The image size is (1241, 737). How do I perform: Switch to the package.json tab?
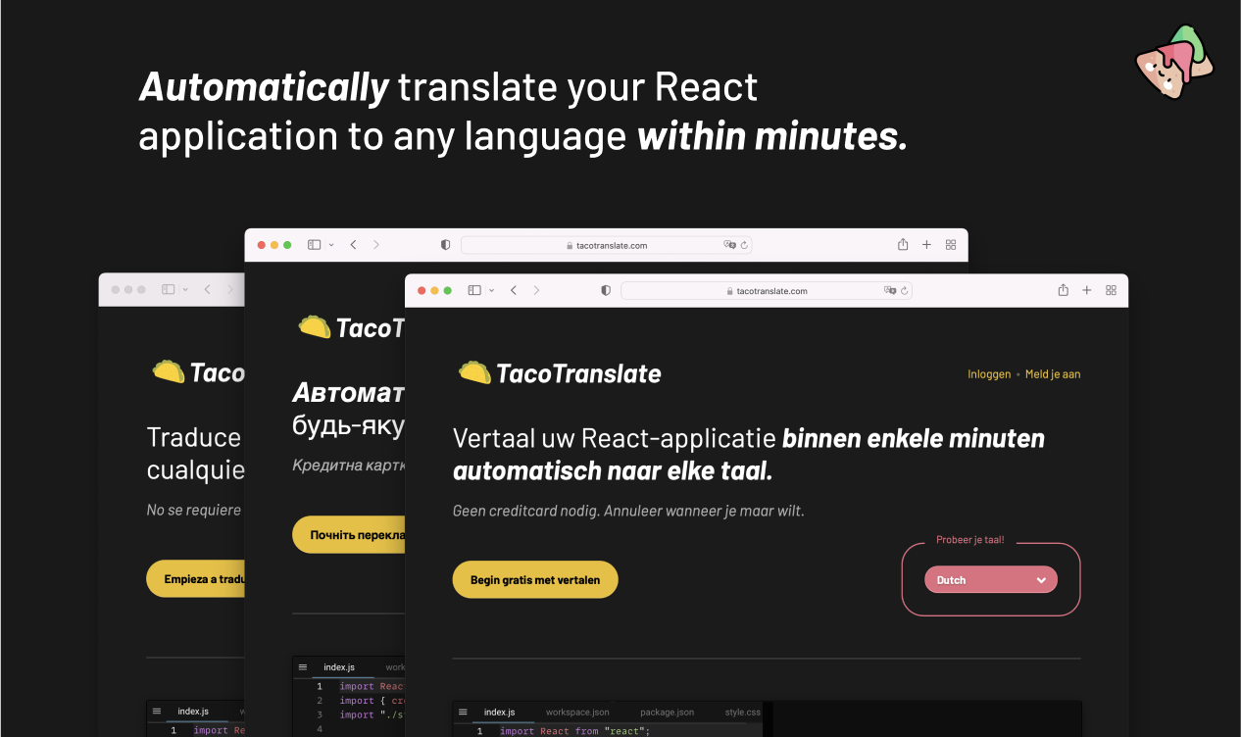point(667,712)
